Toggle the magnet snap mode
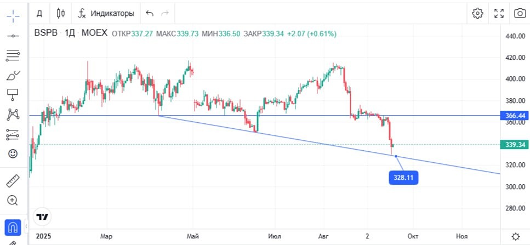The image size is (530, 245). pos(13,227)
